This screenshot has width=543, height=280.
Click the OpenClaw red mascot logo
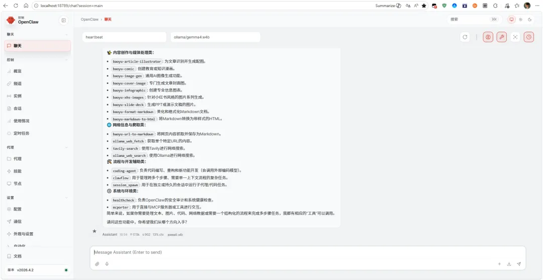coord(11,21)
